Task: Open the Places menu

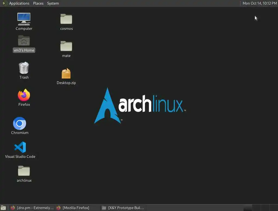Action: click(x=38, y=3)
